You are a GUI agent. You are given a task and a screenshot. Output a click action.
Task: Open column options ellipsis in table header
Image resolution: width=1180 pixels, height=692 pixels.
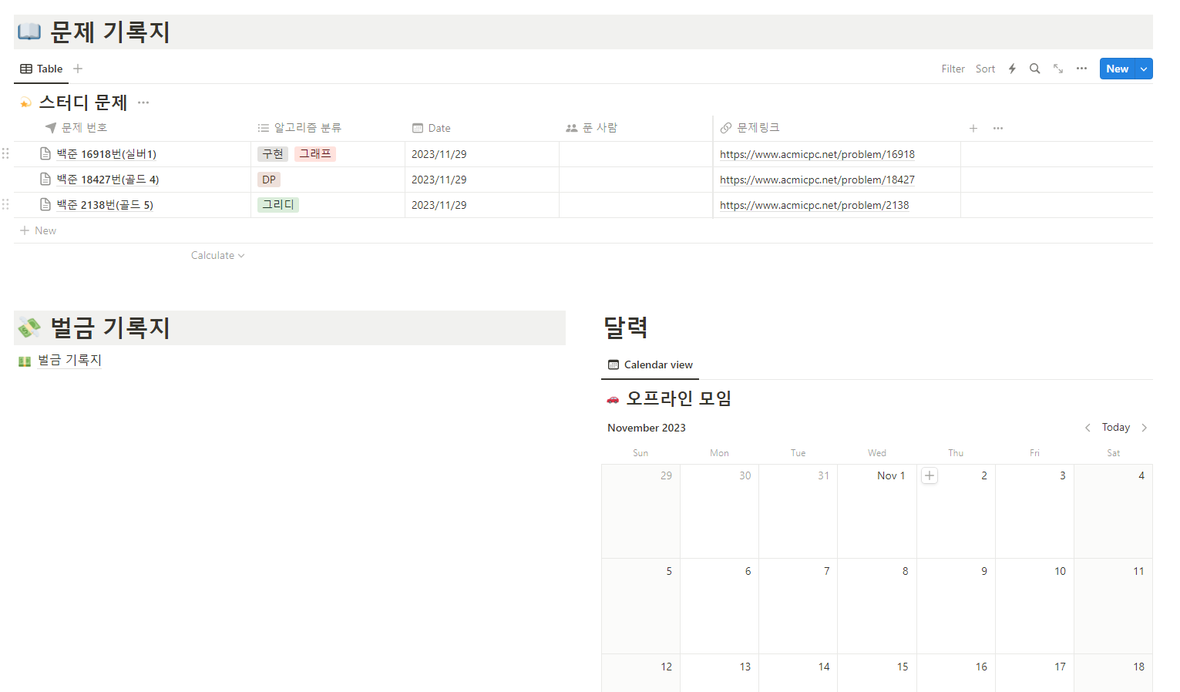(998, 128)
